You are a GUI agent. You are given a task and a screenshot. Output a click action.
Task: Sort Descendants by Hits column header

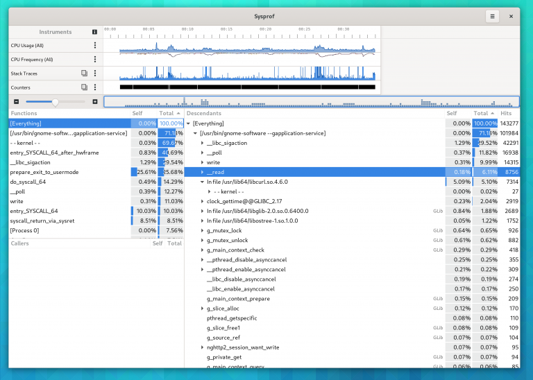[x=506, y=112]
